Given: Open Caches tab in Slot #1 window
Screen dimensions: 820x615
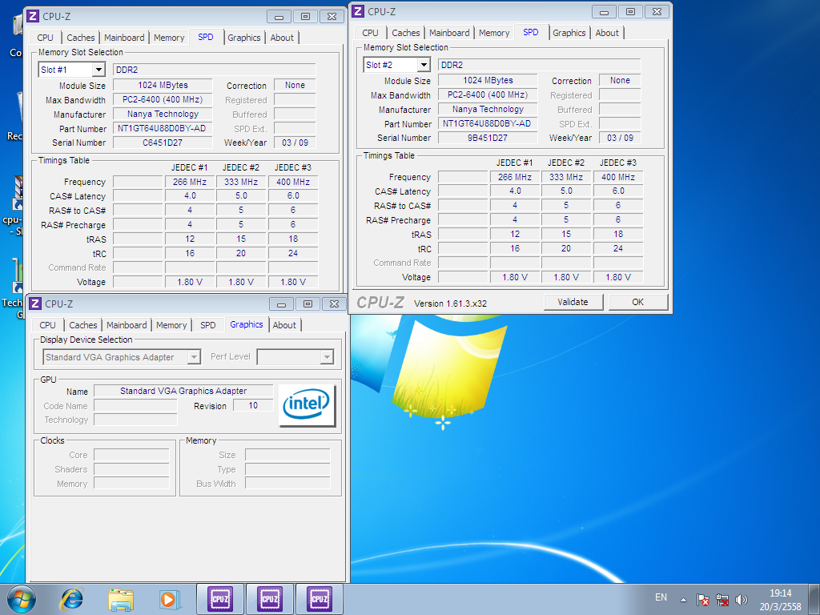Looking at the screenshot, I should tap(81, 38).
